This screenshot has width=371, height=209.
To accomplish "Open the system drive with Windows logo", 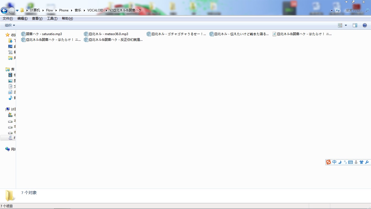I will point(10,115).
